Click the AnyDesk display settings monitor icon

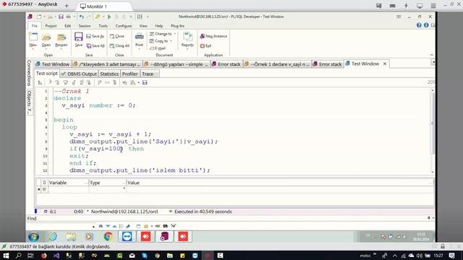[420, 6]
